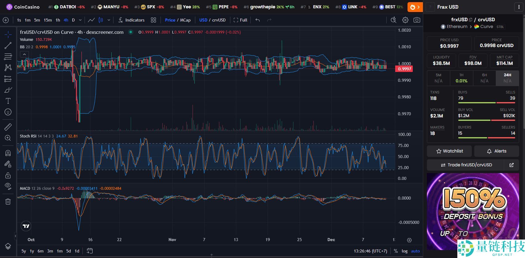Open the date range calendar picker

pos(89,251)
